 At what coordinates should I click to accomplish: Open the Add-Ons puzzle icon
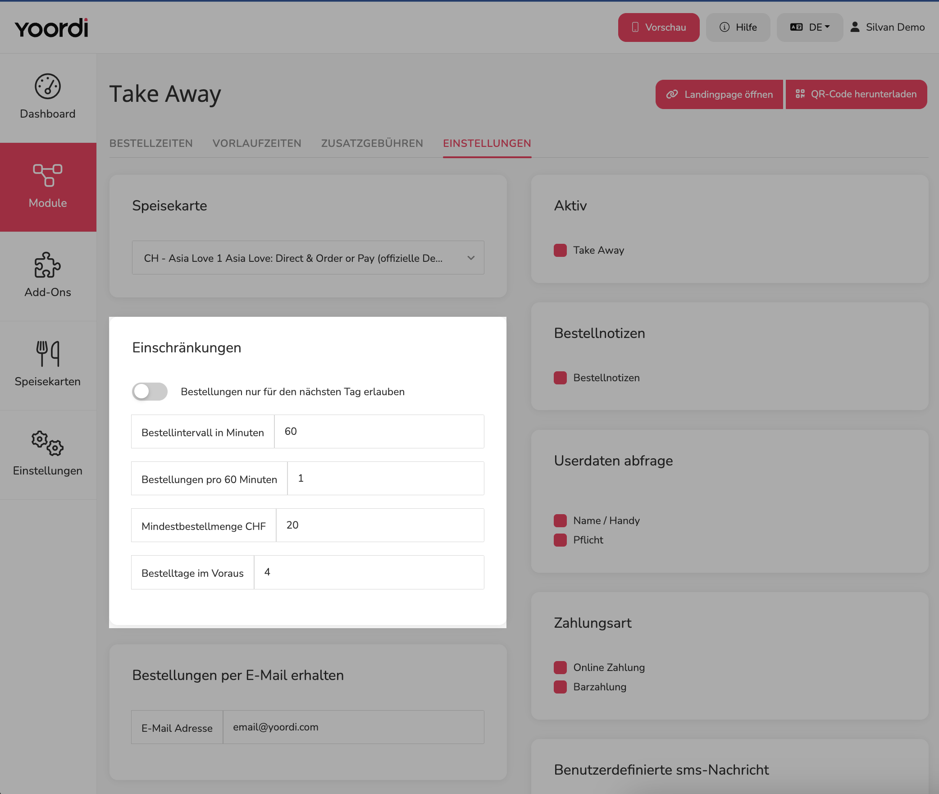(48, 265)
